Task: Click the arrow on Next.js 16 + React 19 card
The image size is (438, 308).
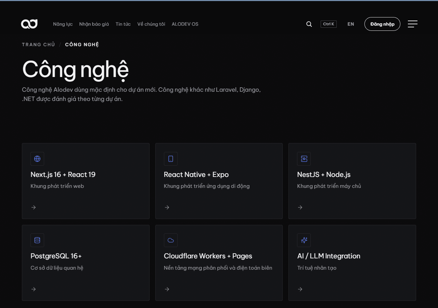Action: (x=34, y=207)
